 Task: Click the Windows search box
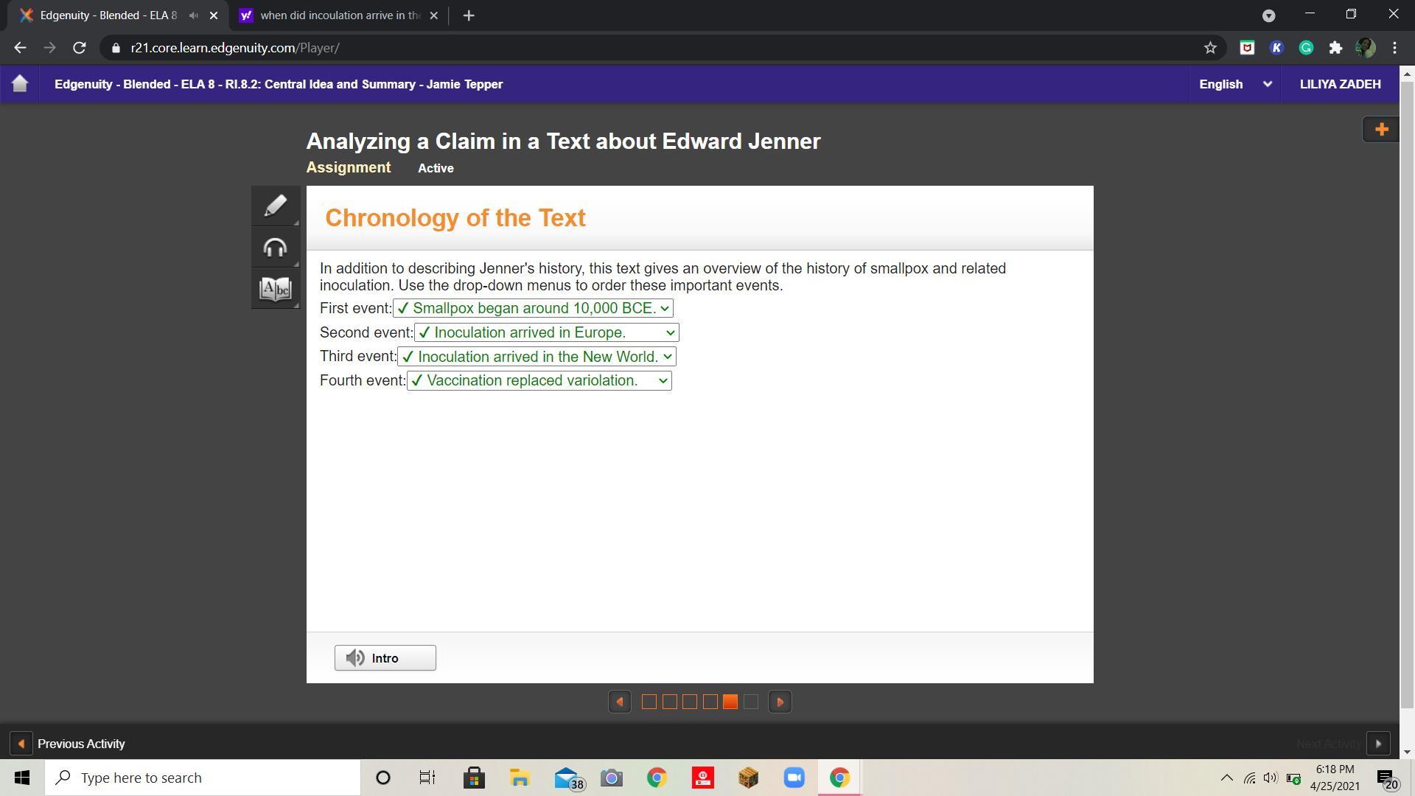pos(203,778)
